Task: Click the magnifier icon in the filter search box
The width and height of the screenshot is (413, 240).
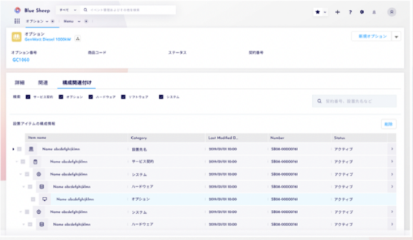Action: tap(319, 101)
